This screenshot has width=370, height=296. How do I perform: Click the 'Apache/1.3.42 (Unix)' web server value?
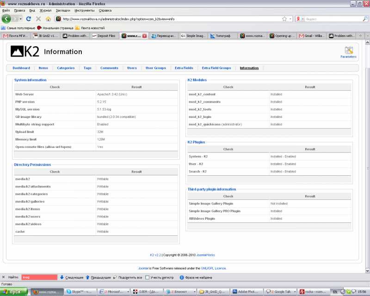pyautogui.click(x=112, y=94)
